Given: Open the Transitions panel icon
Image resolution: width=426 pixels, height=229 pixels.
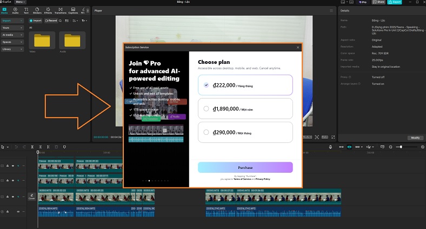Looking at the screenshot, I should coord(60,10).
